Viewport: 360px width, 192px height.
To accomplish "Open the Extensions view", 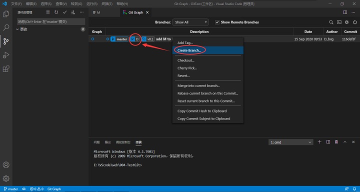I will pyautogui.click(x=6, y=68).
